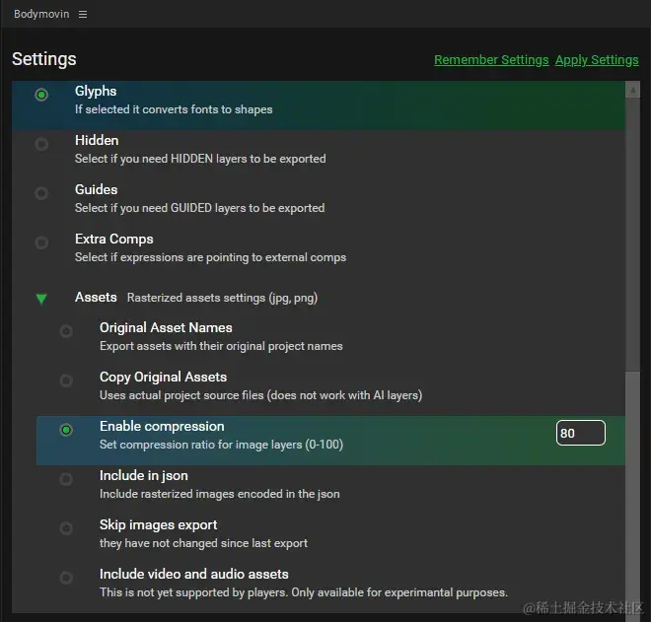Viewport: 651px width, 622px height.
Task: Click the Remember Settings link
Action: click(491, 60)
